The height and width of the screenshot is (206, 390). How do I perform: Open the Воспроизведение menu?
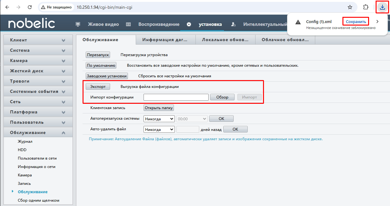tap(159, 24)
